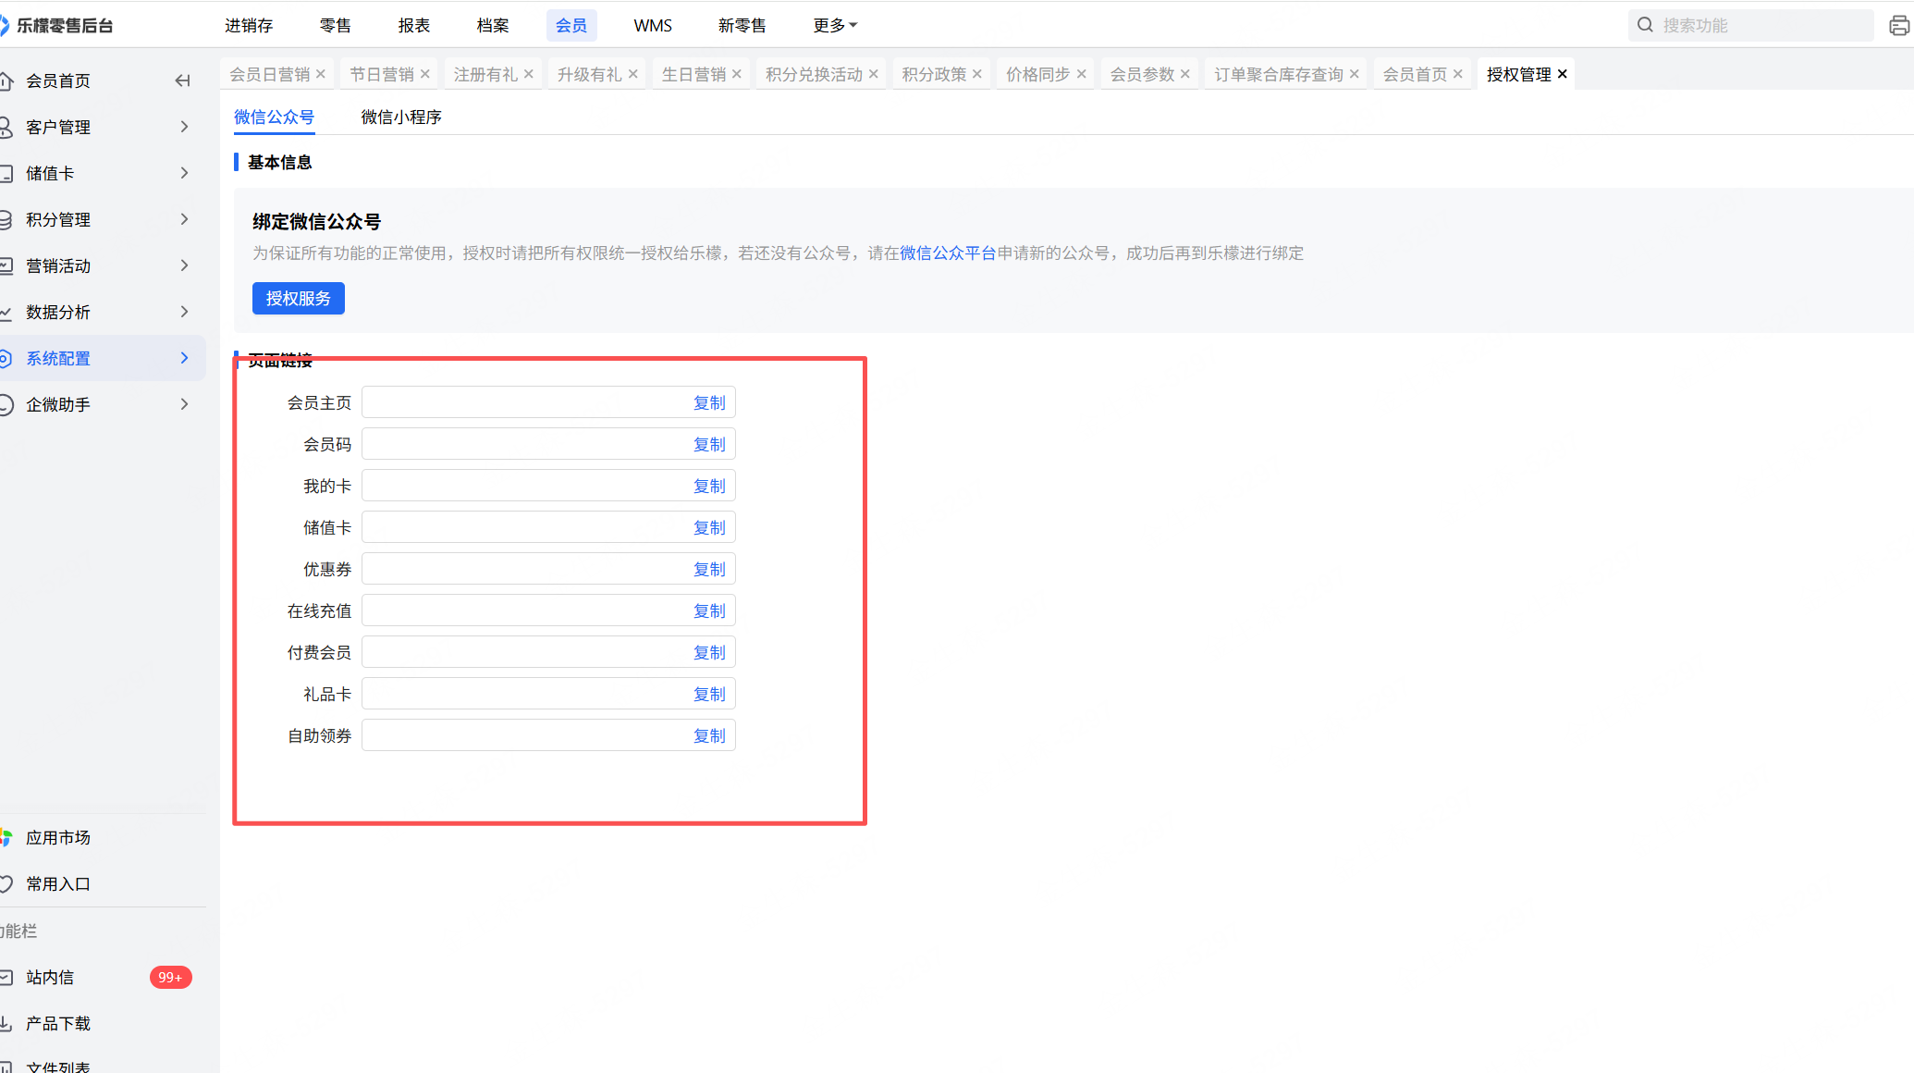Collapse the sidebar with the arrow icon
Screen dimensions: 1914x1073
[x=182, y=80]
